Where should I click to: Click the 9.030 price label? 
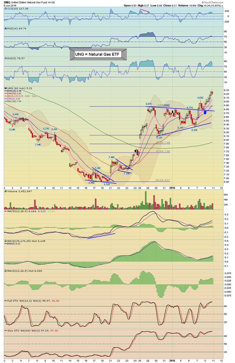(200, 98)
